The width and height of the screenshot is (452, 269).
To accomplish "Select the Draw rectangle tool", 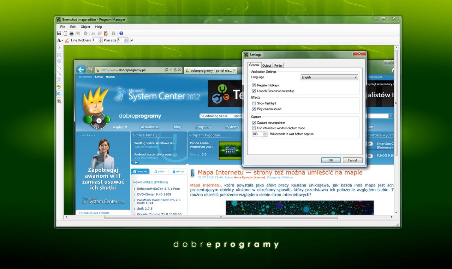I will pos(59,55).
